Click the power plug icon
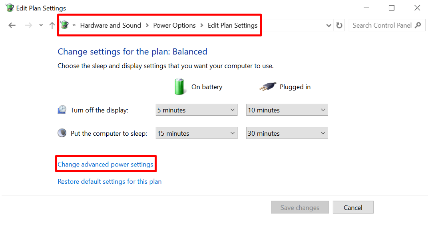Image resolution: width=428 pixels, height=229 pixels. coord(267,86)
